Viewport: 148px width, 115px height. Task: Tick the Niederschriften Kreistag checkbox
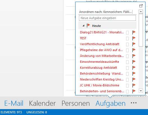click(127, 80)
